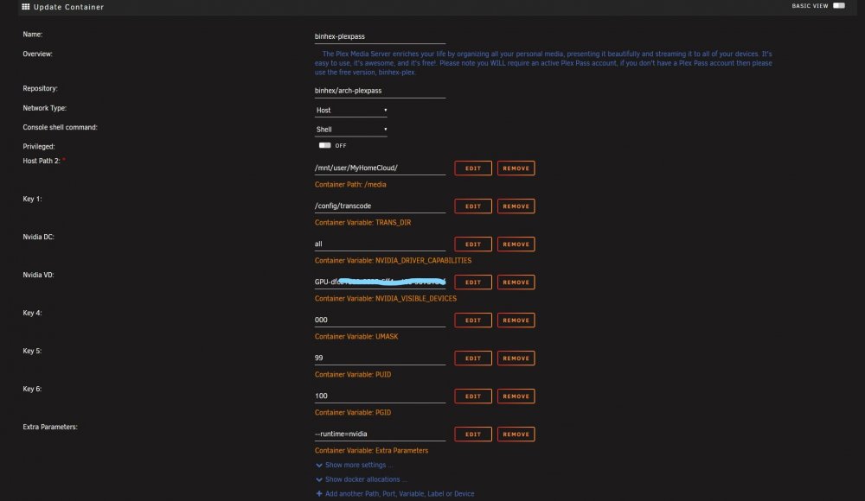Click the Container Variable: UMASK text

click(x=356, y=337)
